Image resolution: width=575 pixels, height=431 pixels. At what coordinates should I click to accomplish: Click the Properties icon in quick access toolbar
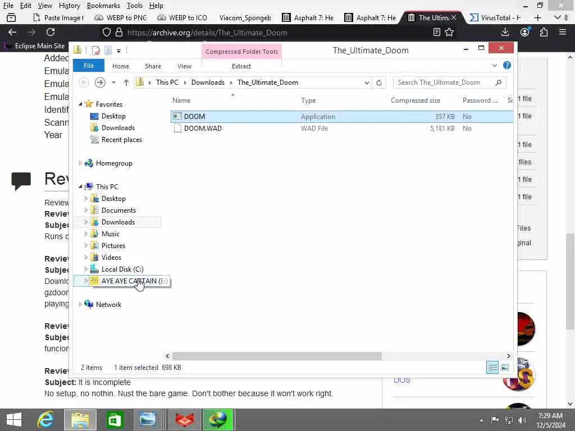pos(95,50)
